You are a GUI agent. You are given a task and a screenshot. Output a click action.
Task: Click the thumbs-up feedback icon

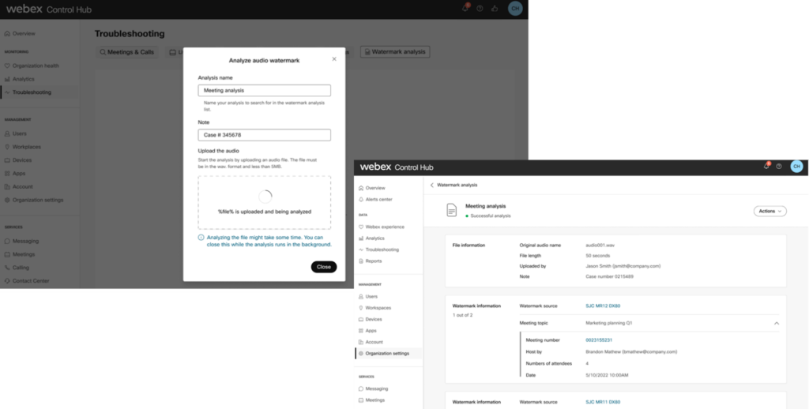pos(495,8)
